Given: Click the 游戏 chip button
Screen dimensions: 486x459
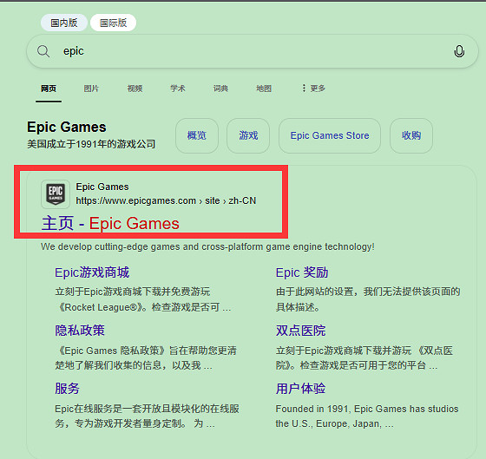Looking at the screenshot, I should pyautogui.click(x=248, y=135).
